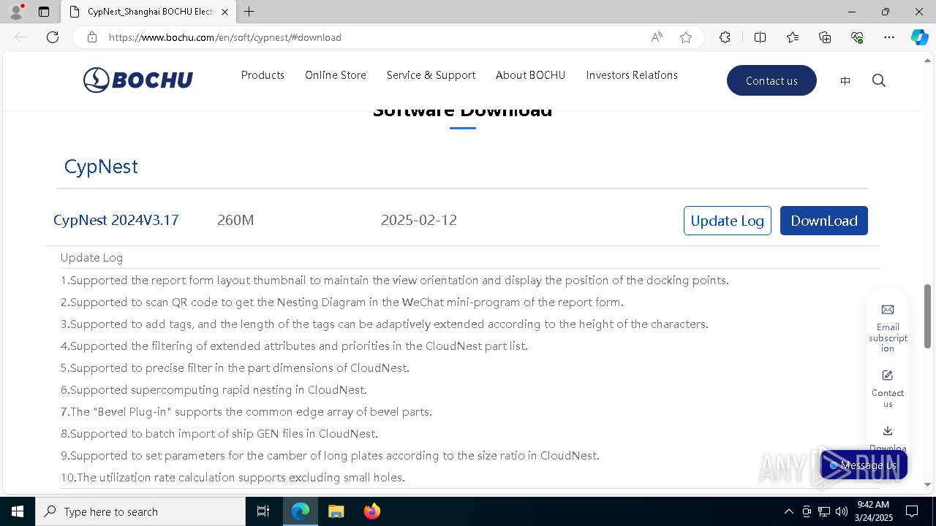
Task: Open the About BOCHU menu
Action: [x=531, y=75]
